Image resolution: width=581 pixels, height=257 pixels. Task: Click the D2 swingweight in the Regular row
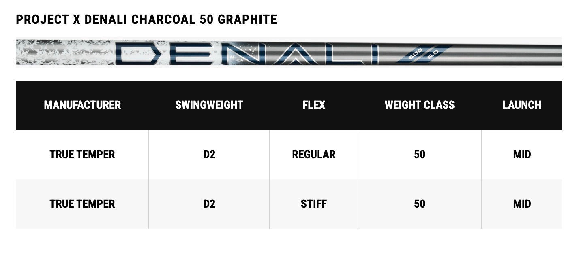click(x=209, y=155)
